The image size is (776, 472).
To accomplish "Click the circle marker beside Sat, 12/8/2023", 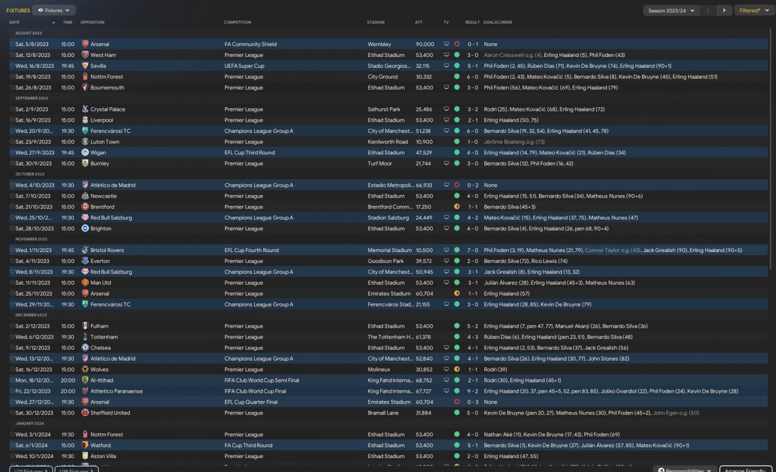I will [12, 55].
